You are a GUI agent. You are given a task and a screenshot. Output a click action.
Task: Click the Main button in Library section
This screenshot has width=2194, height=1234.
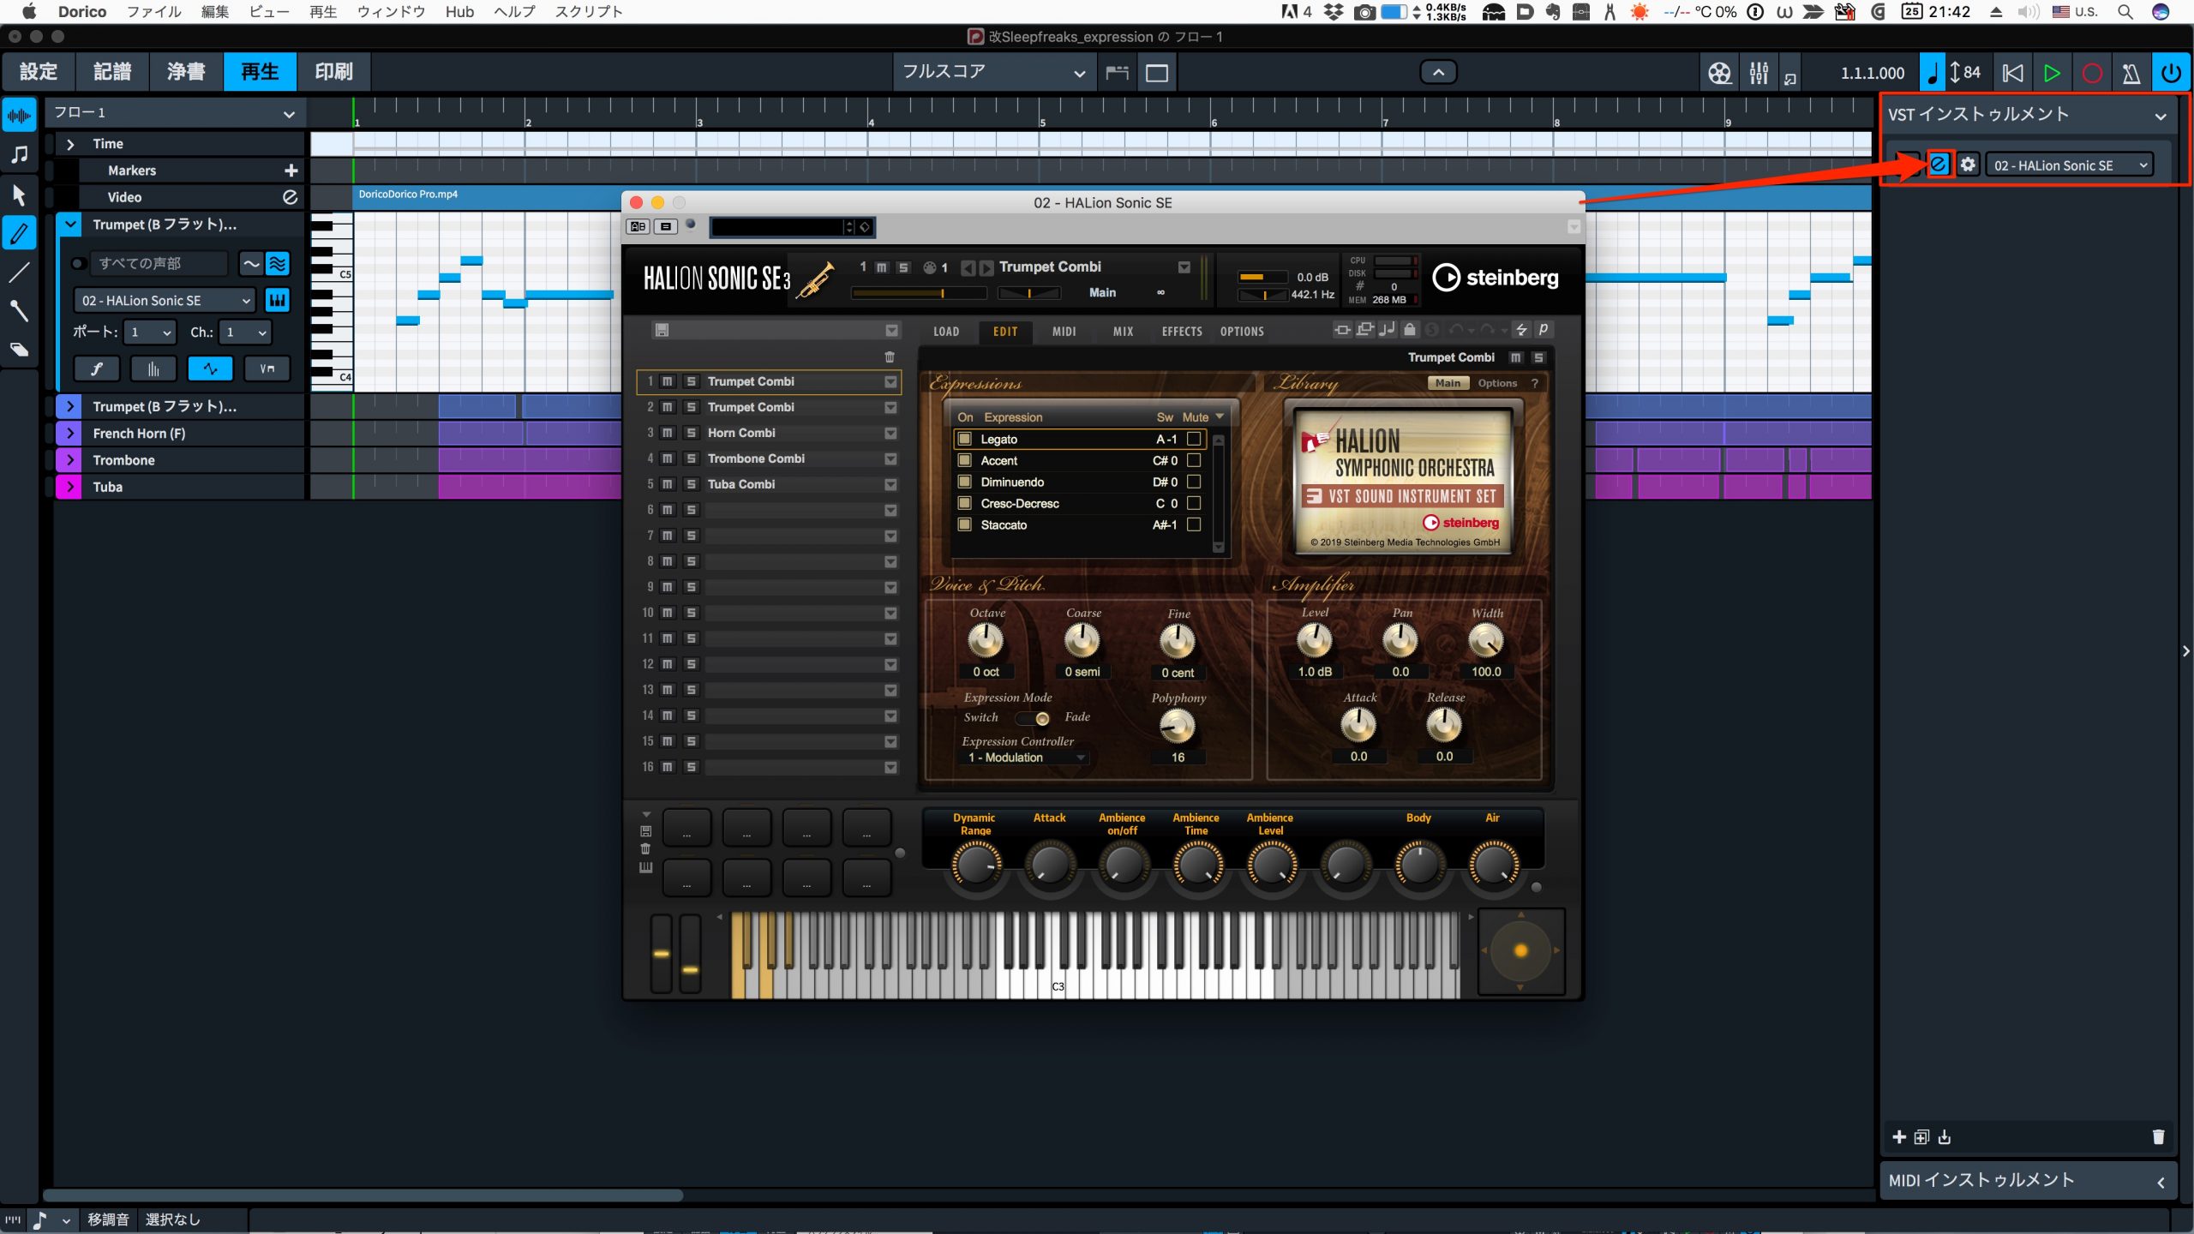pyautogui.click(x=1448, y=383)
